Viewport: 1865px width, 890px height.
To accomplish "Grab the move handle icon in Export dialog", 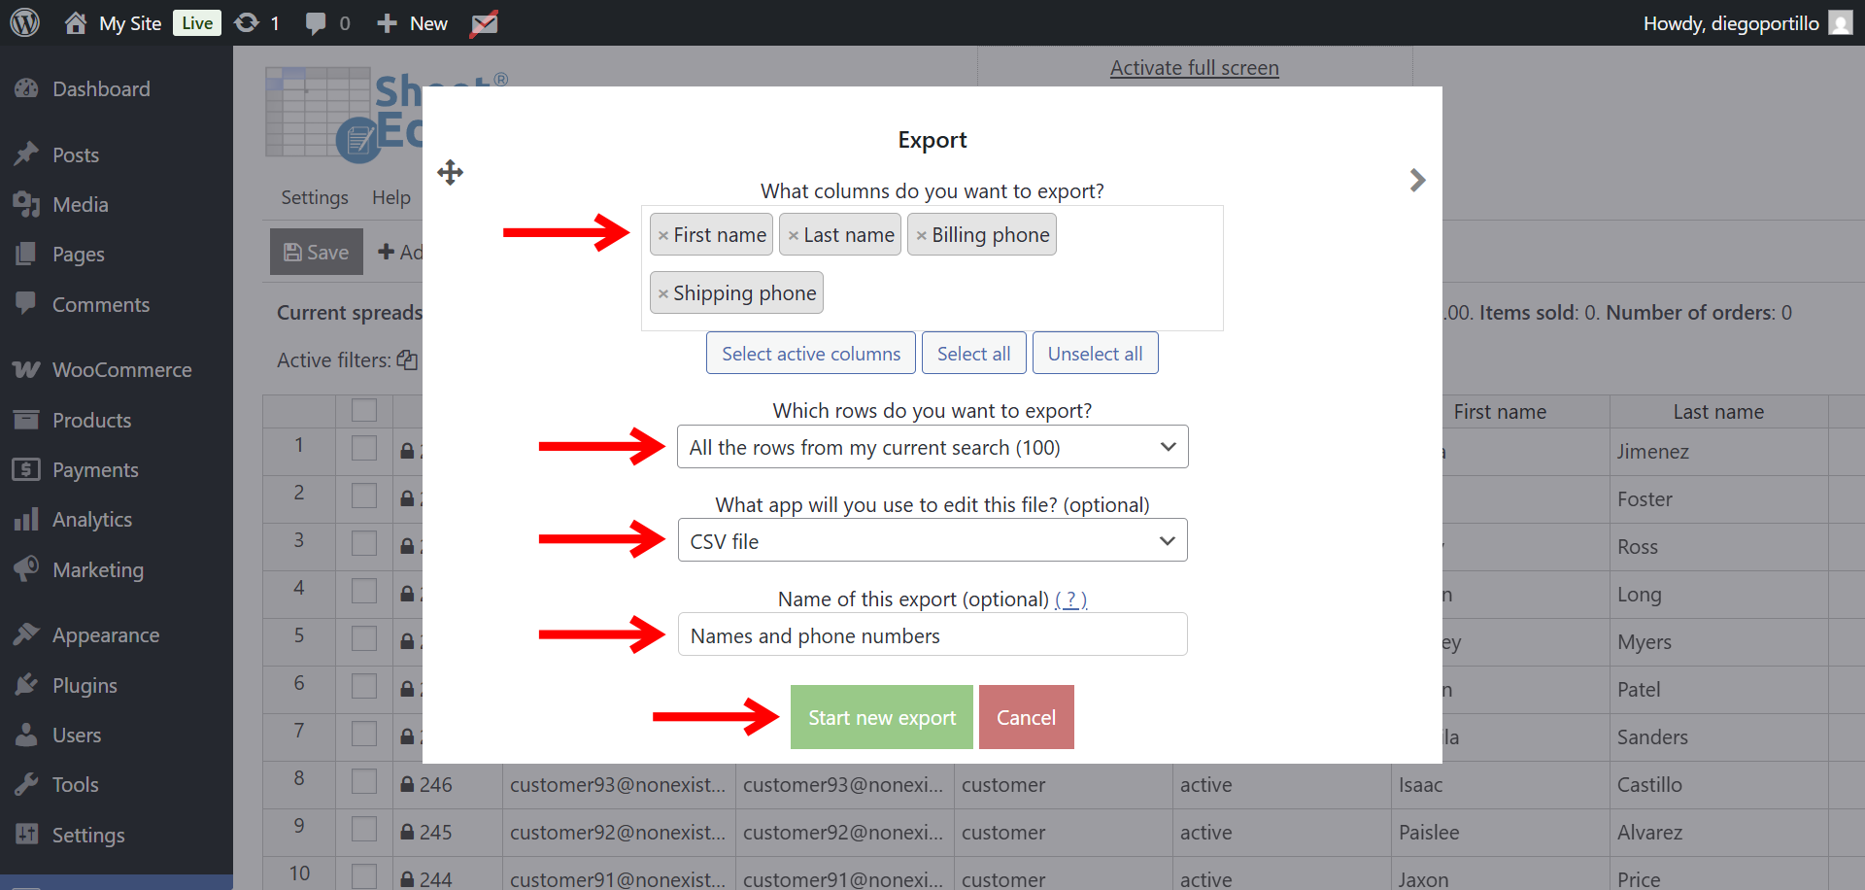I will pos(450,172).
